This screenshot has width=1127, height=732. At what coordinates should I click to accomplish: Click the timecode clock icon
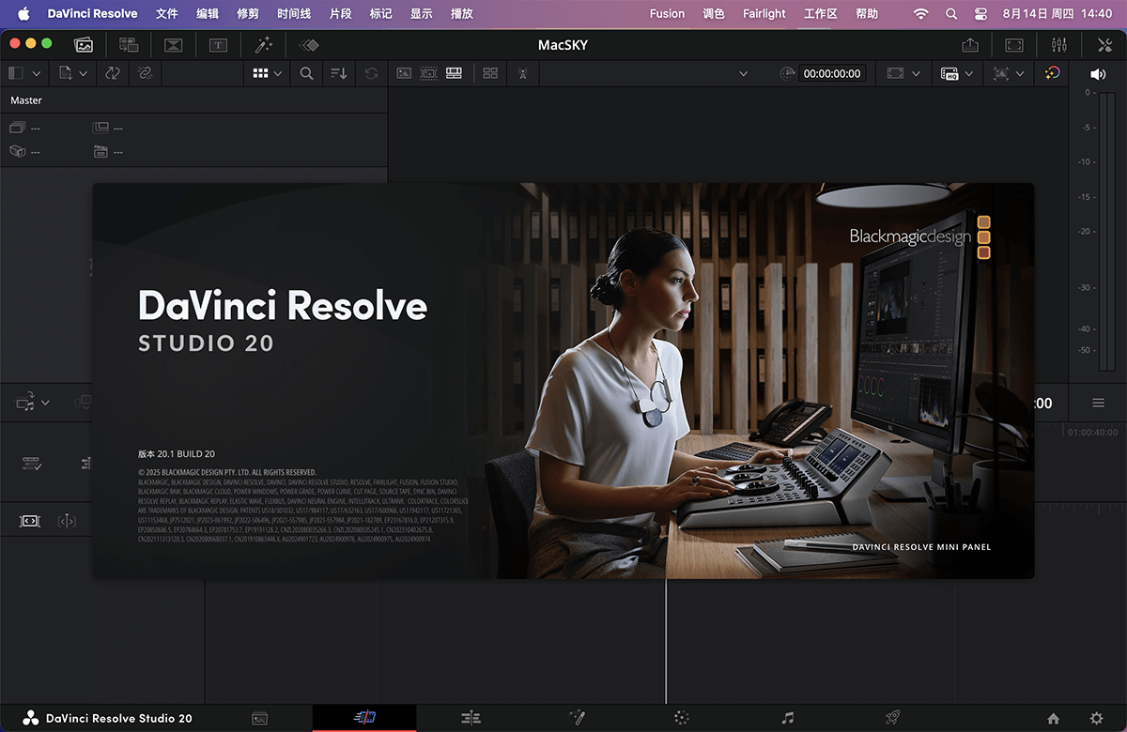point(787,73)
